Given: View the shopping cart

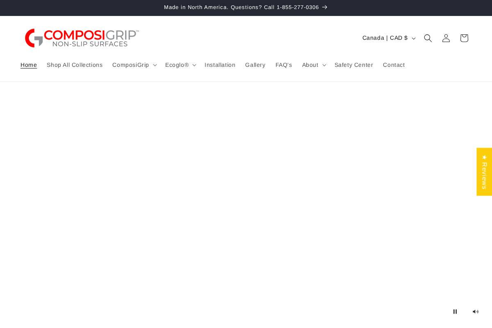Looking at the screenshot, I should 464,38.
